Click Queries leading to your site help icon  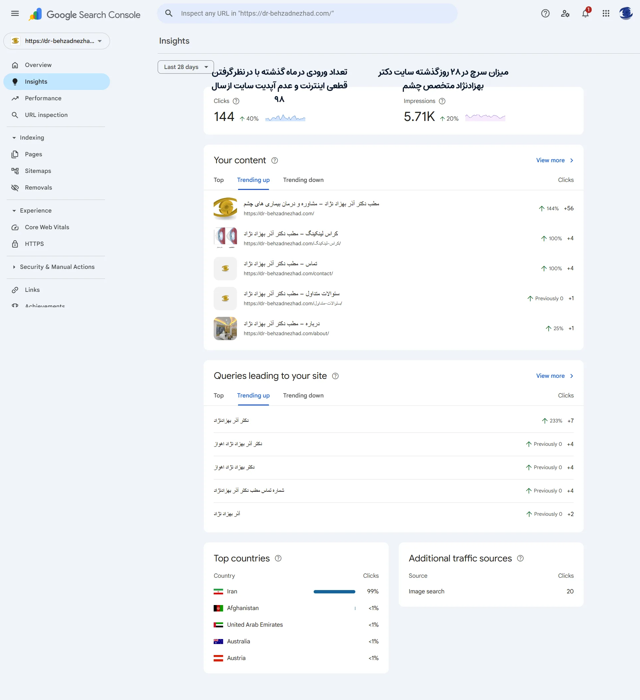[x=335, y=376]
